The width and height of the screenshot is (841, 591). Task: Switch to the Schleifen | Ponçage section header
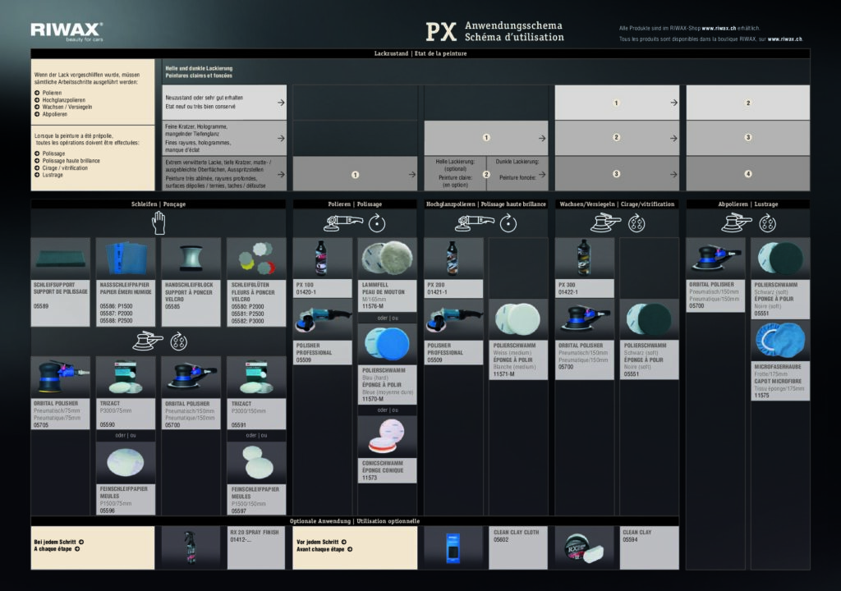point(158,204)
